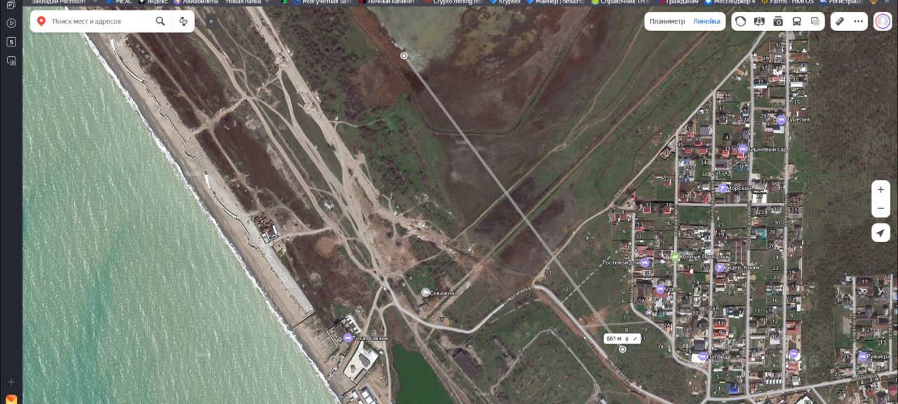Click the red Yandex Maps location pin logo
The width and height of the screenshot is (898, 404).
click(x=41, y=21)
